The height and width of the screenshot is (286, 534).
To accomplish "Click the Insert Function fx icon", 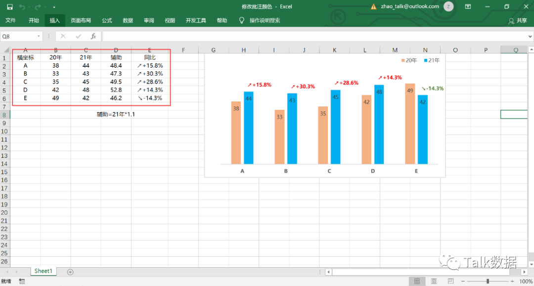I will (x=93, y=36).
